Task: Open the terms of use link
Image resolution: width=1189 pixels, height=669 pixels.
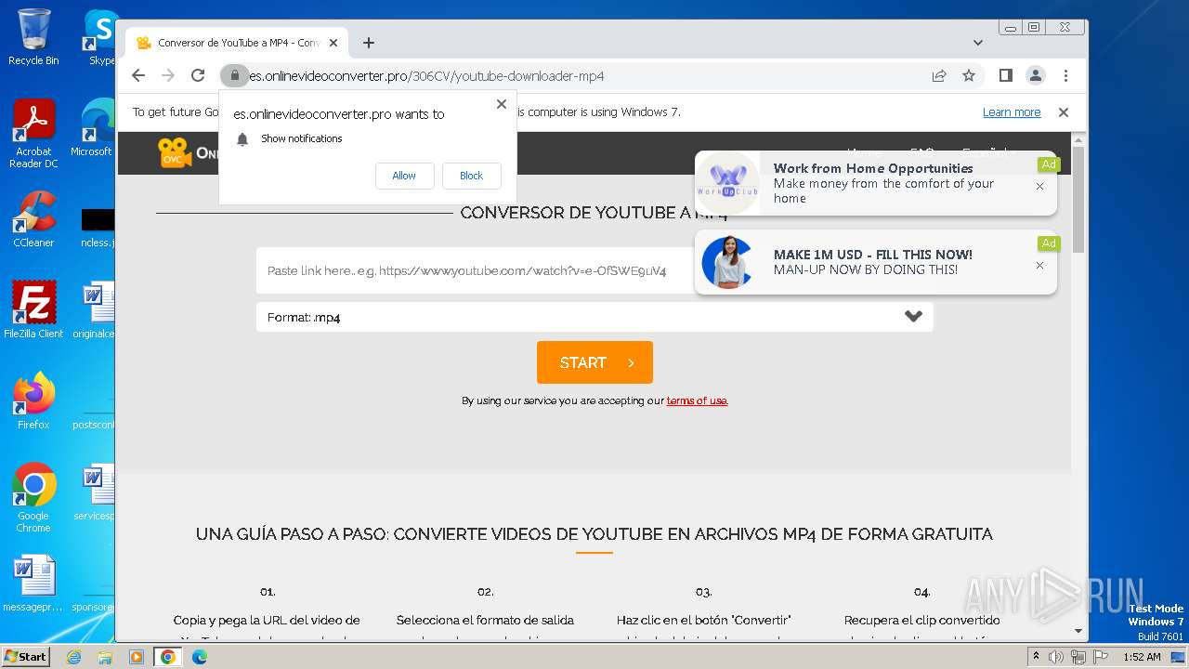Action: click(697, 401)
